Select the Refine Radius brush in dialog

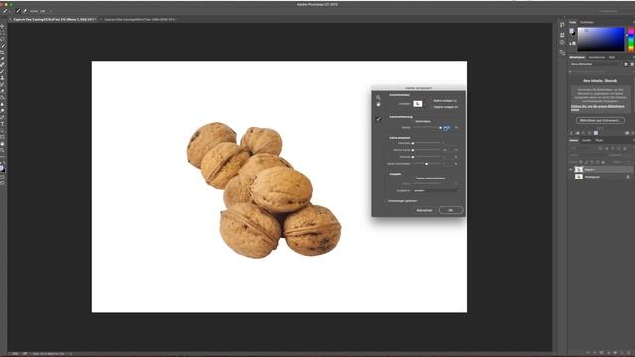378,119
